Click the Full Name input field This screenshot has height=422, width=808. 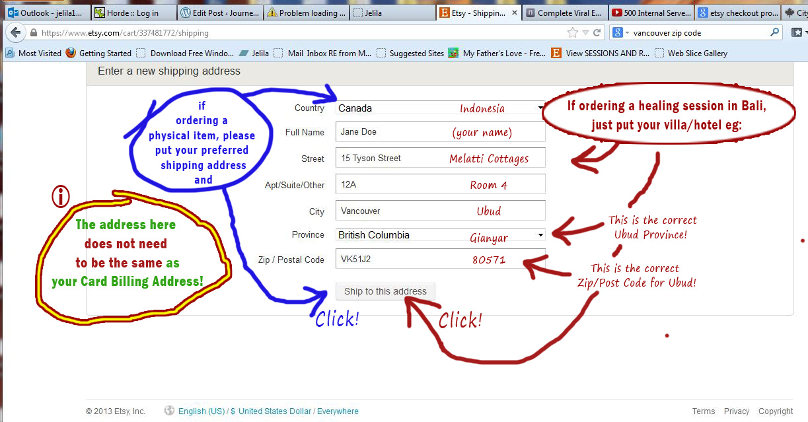tap(440, 132)
